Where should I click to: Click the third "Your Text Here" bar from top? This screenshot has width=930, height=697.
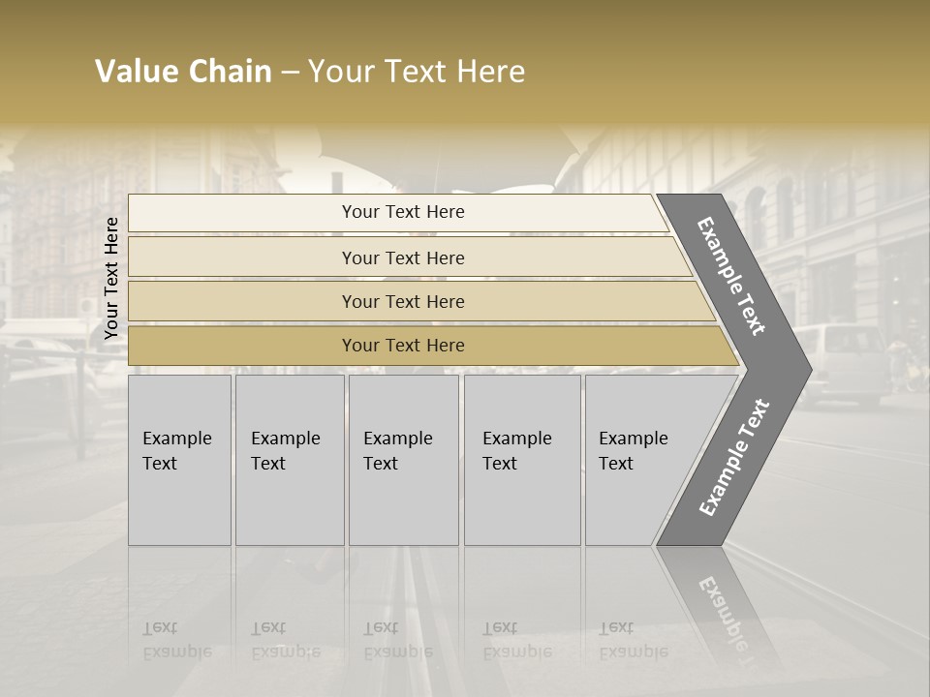tap(403, 301)
